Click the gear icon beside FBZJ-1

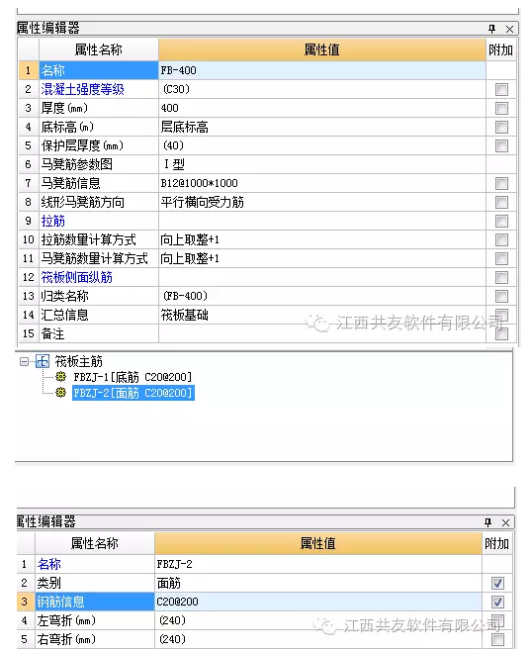point(60,377)
